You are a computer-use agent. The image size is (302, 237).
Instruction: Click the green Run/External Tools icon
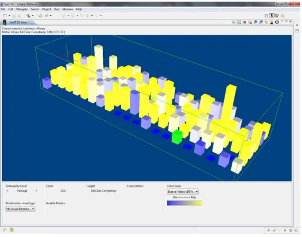pyautogui.click(x=28, y=16)
